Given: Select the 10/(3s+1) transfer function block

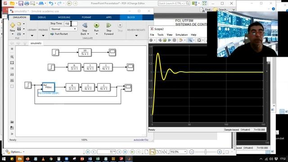Looking at the screenshot, I should point(85,52).
